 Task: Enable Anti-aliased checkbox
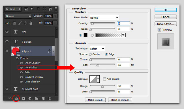click(x=104, y=79)
